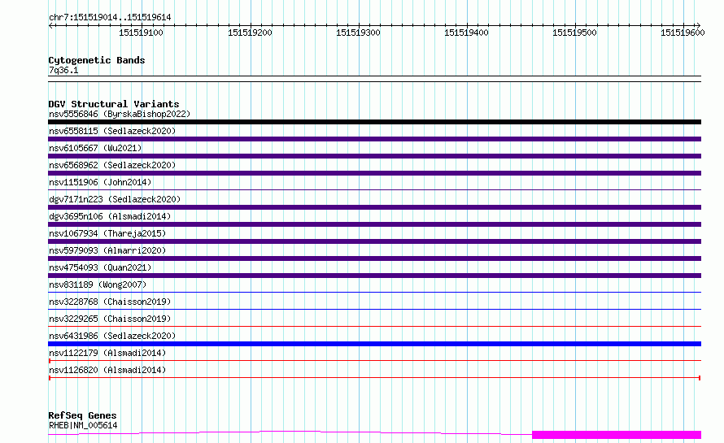This screenshot has width=724, height=443.
Task: Click the purple bar under nsv4754093
Action: click(374, 276)
